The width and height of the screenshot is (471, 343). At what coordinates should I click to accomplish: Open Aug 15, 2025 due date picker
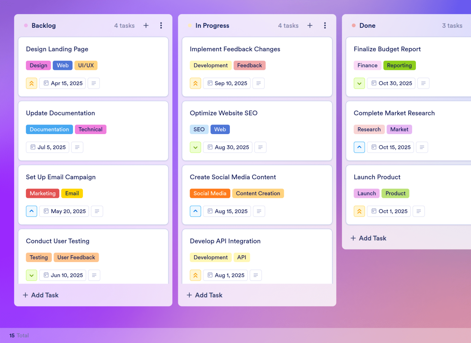click(x=227, y=211)
